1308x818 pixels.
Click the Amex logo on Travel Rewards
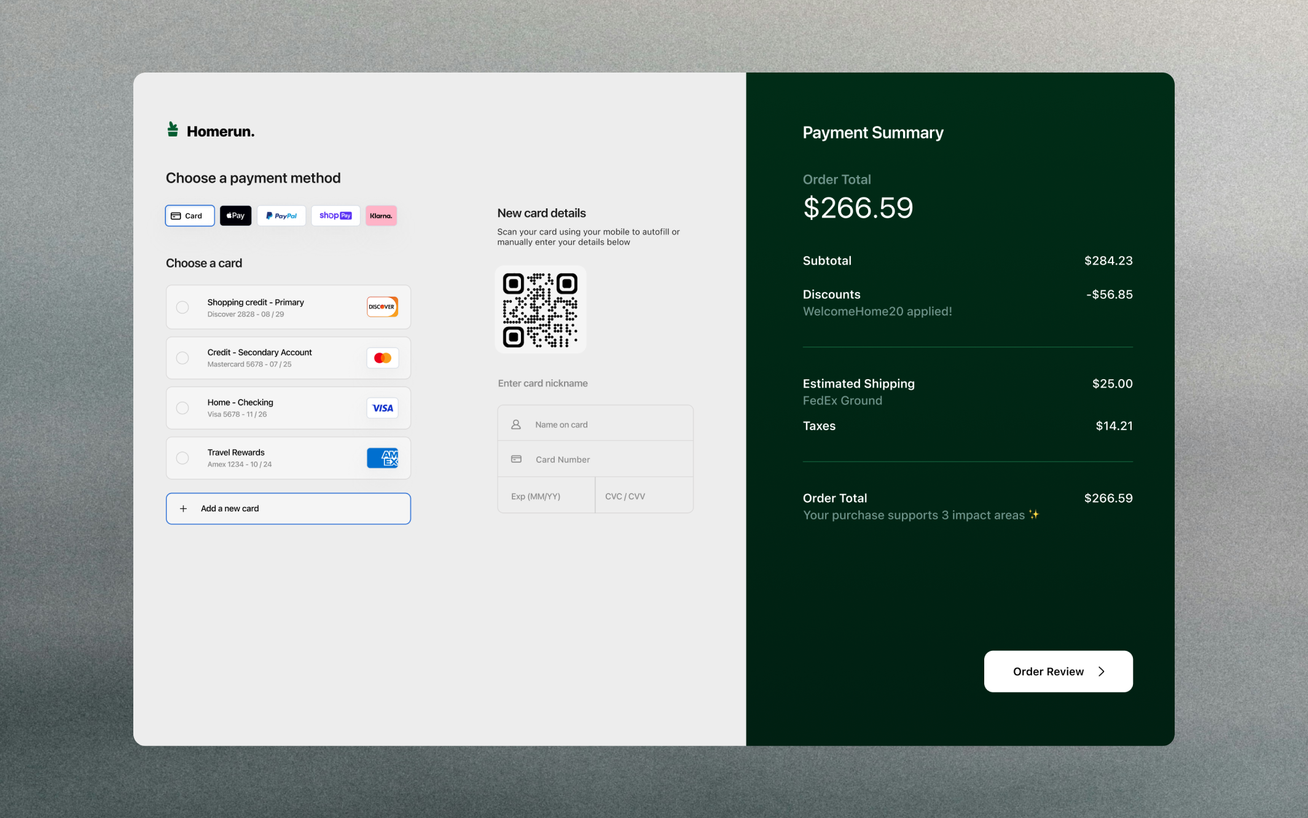382,457
